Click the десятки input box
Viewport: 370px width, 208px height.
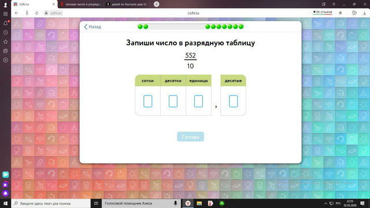173,101
